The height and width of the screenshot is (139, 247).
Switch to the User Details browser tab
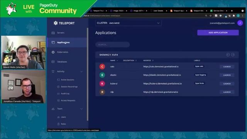158,11
